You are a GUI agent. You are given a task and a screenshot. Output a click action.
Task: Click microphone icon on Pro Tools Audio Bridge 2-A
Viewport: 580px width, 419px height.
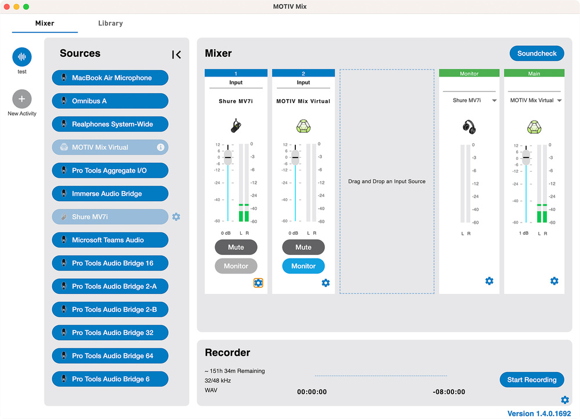[x=64, y=286]
